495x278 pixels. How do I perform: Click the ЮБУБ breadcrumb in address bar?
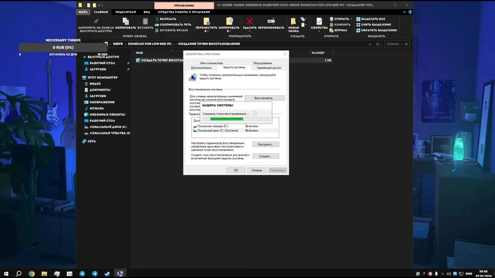(118, 44)
